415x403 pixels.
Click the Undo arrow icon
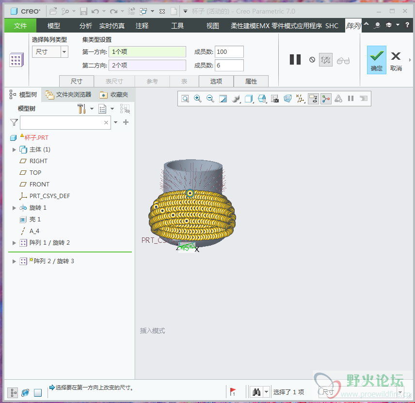[95, 11]
